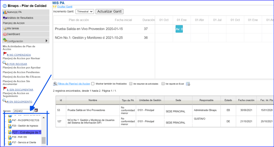Image resolution: width=274 pixels, height=147 pixels.
Task: Click the Mis tareas icon
Action: click(x=5, y=28)
